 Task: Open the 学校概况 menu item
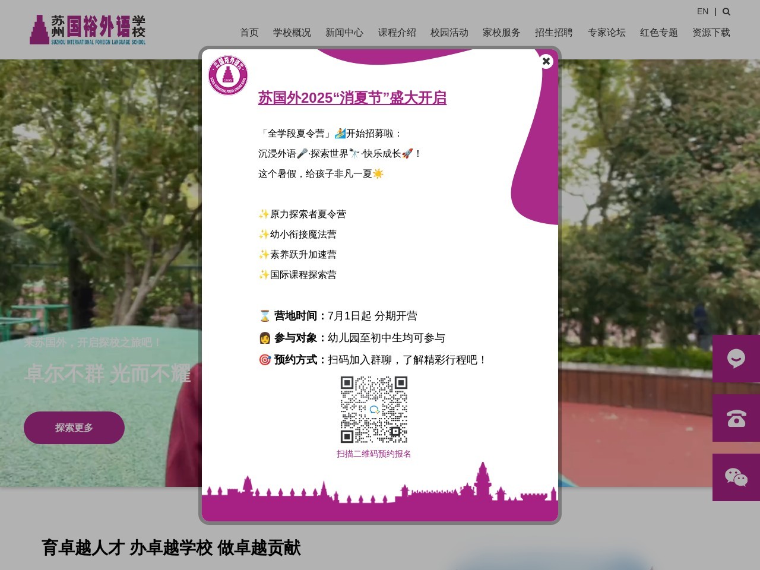tap(292, 33)
